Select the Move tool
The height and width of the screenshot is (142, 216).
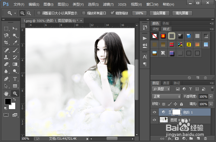coord(15,29)
